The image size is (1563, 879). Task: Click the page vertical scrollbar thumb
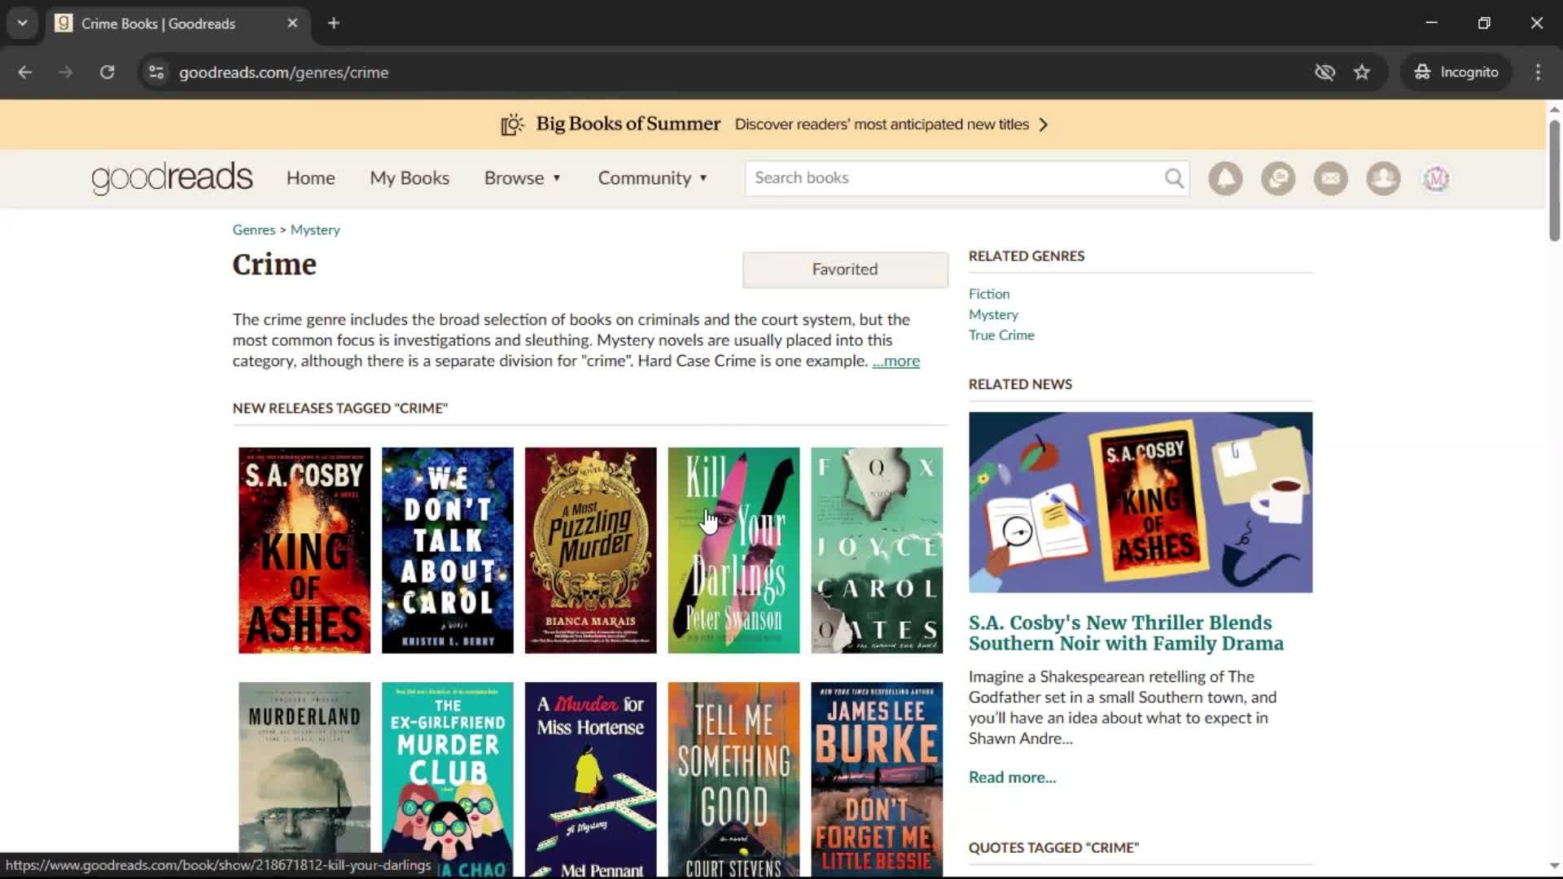[x=1554, y=179]
